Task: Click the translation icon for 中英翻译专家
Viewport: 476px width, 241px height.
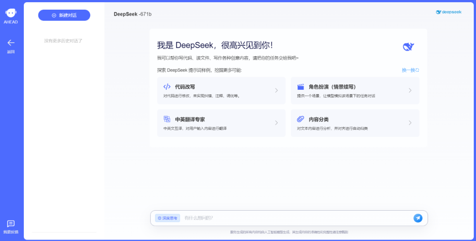Action: [x=167, y=119]
